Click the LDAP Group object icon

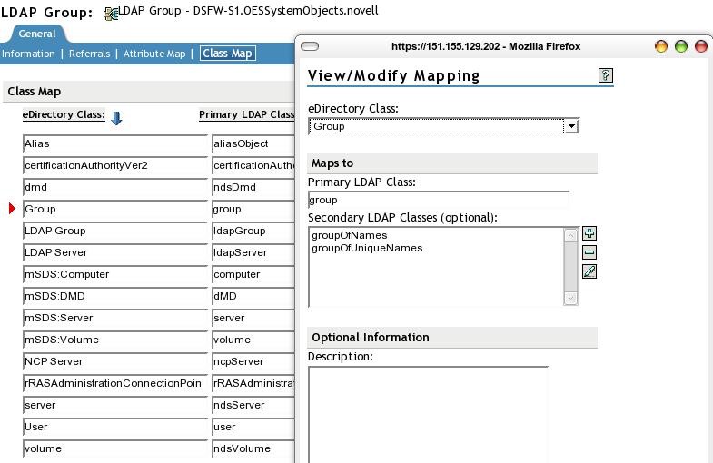pyautogui.click(x=112, y=13)
